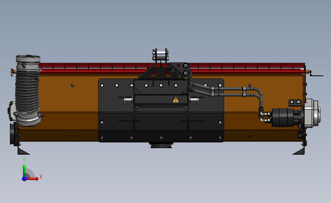Select the round flange at lower left end
The width and height of the screenshot is (331, 203).
tap(13, 134)
